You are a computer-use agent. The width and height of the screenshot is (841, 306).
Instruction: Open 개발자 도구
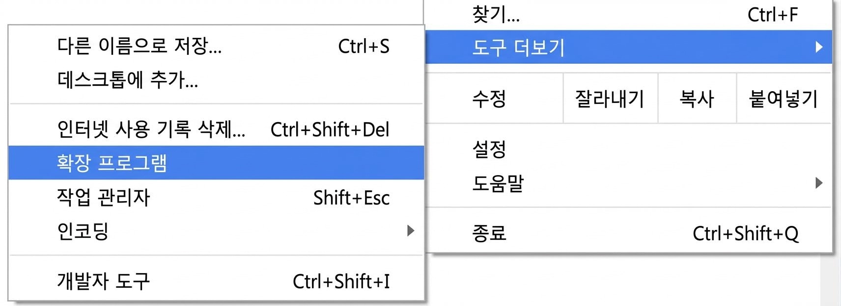(x=103, y=281)
